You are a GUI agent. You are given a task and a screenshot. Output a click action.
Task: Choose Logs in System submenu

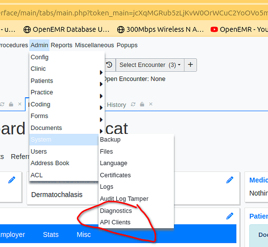(106, 187)
